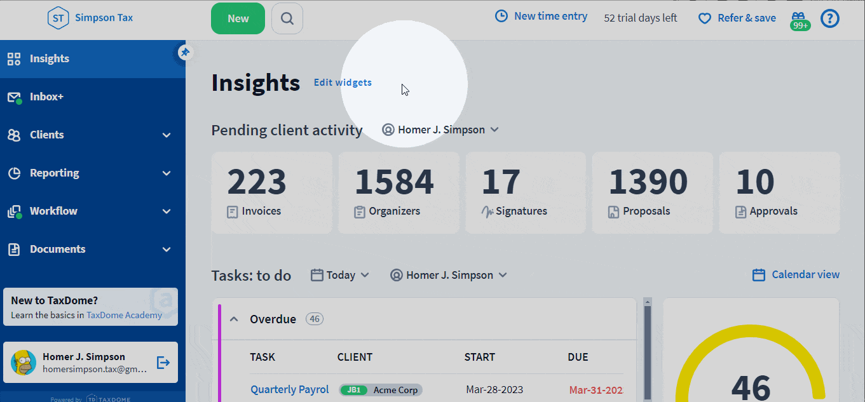This screenshot has height=402, width=865.
Task: Open the gift notifications icon with 99+
Action: (800, 21)
